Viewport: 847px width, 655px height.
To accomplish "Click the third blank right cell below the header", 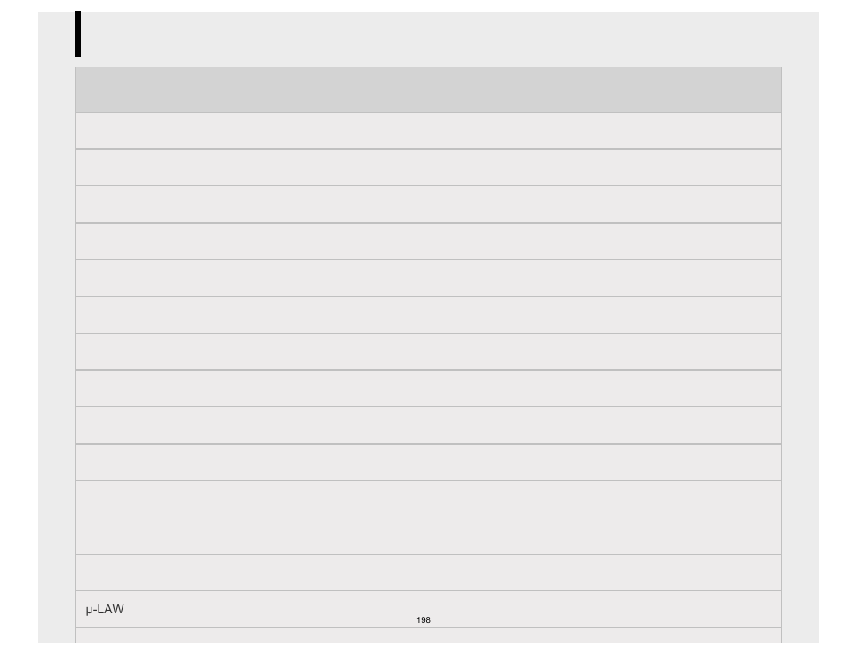I will 535,204.
